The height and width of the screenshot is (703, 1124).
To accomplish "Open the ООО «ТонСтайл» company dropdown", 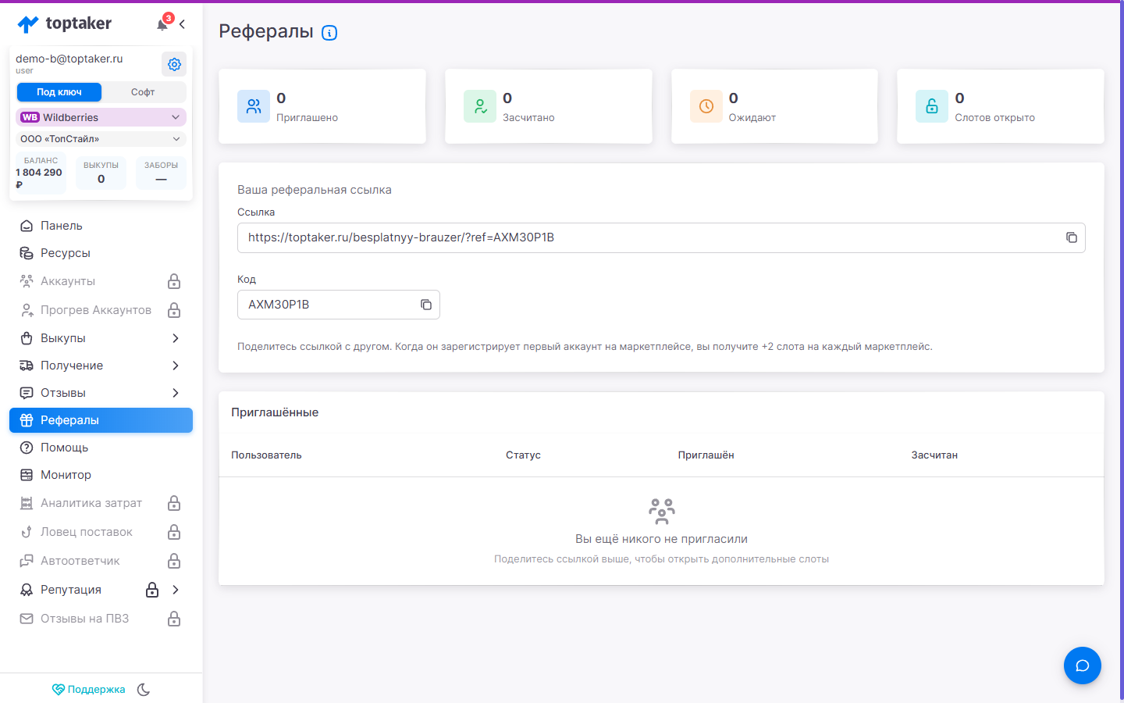I will (101, 139).
